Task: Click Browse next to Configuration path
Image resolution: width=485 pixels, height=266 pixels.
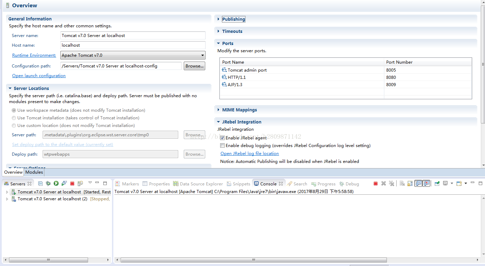Action: point(194,66)
